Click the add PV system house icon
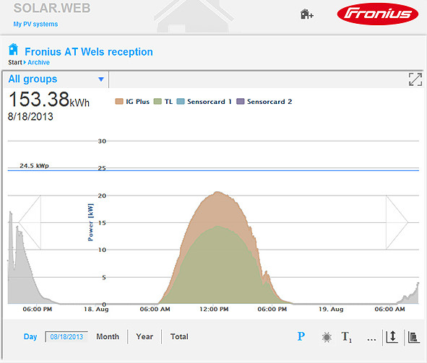427x363 pixels. coord(307,14)
